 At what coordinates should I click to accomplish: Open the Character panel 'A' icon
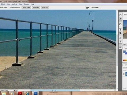[x=120, y=38]
